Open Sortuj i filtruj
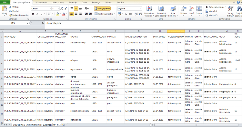 pos(231,11)
